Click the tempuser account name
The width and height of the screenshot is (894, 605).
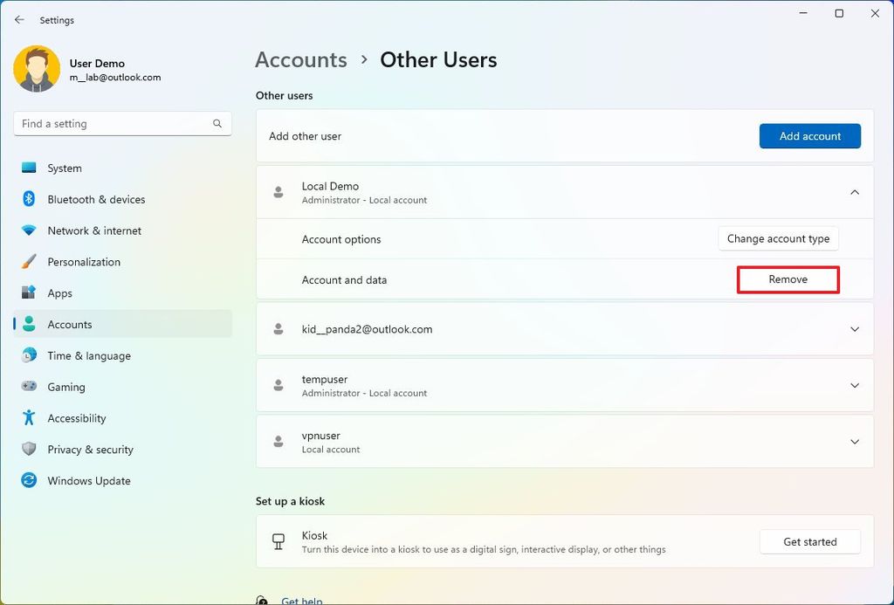pyautogui.click(x=325, y=379)
